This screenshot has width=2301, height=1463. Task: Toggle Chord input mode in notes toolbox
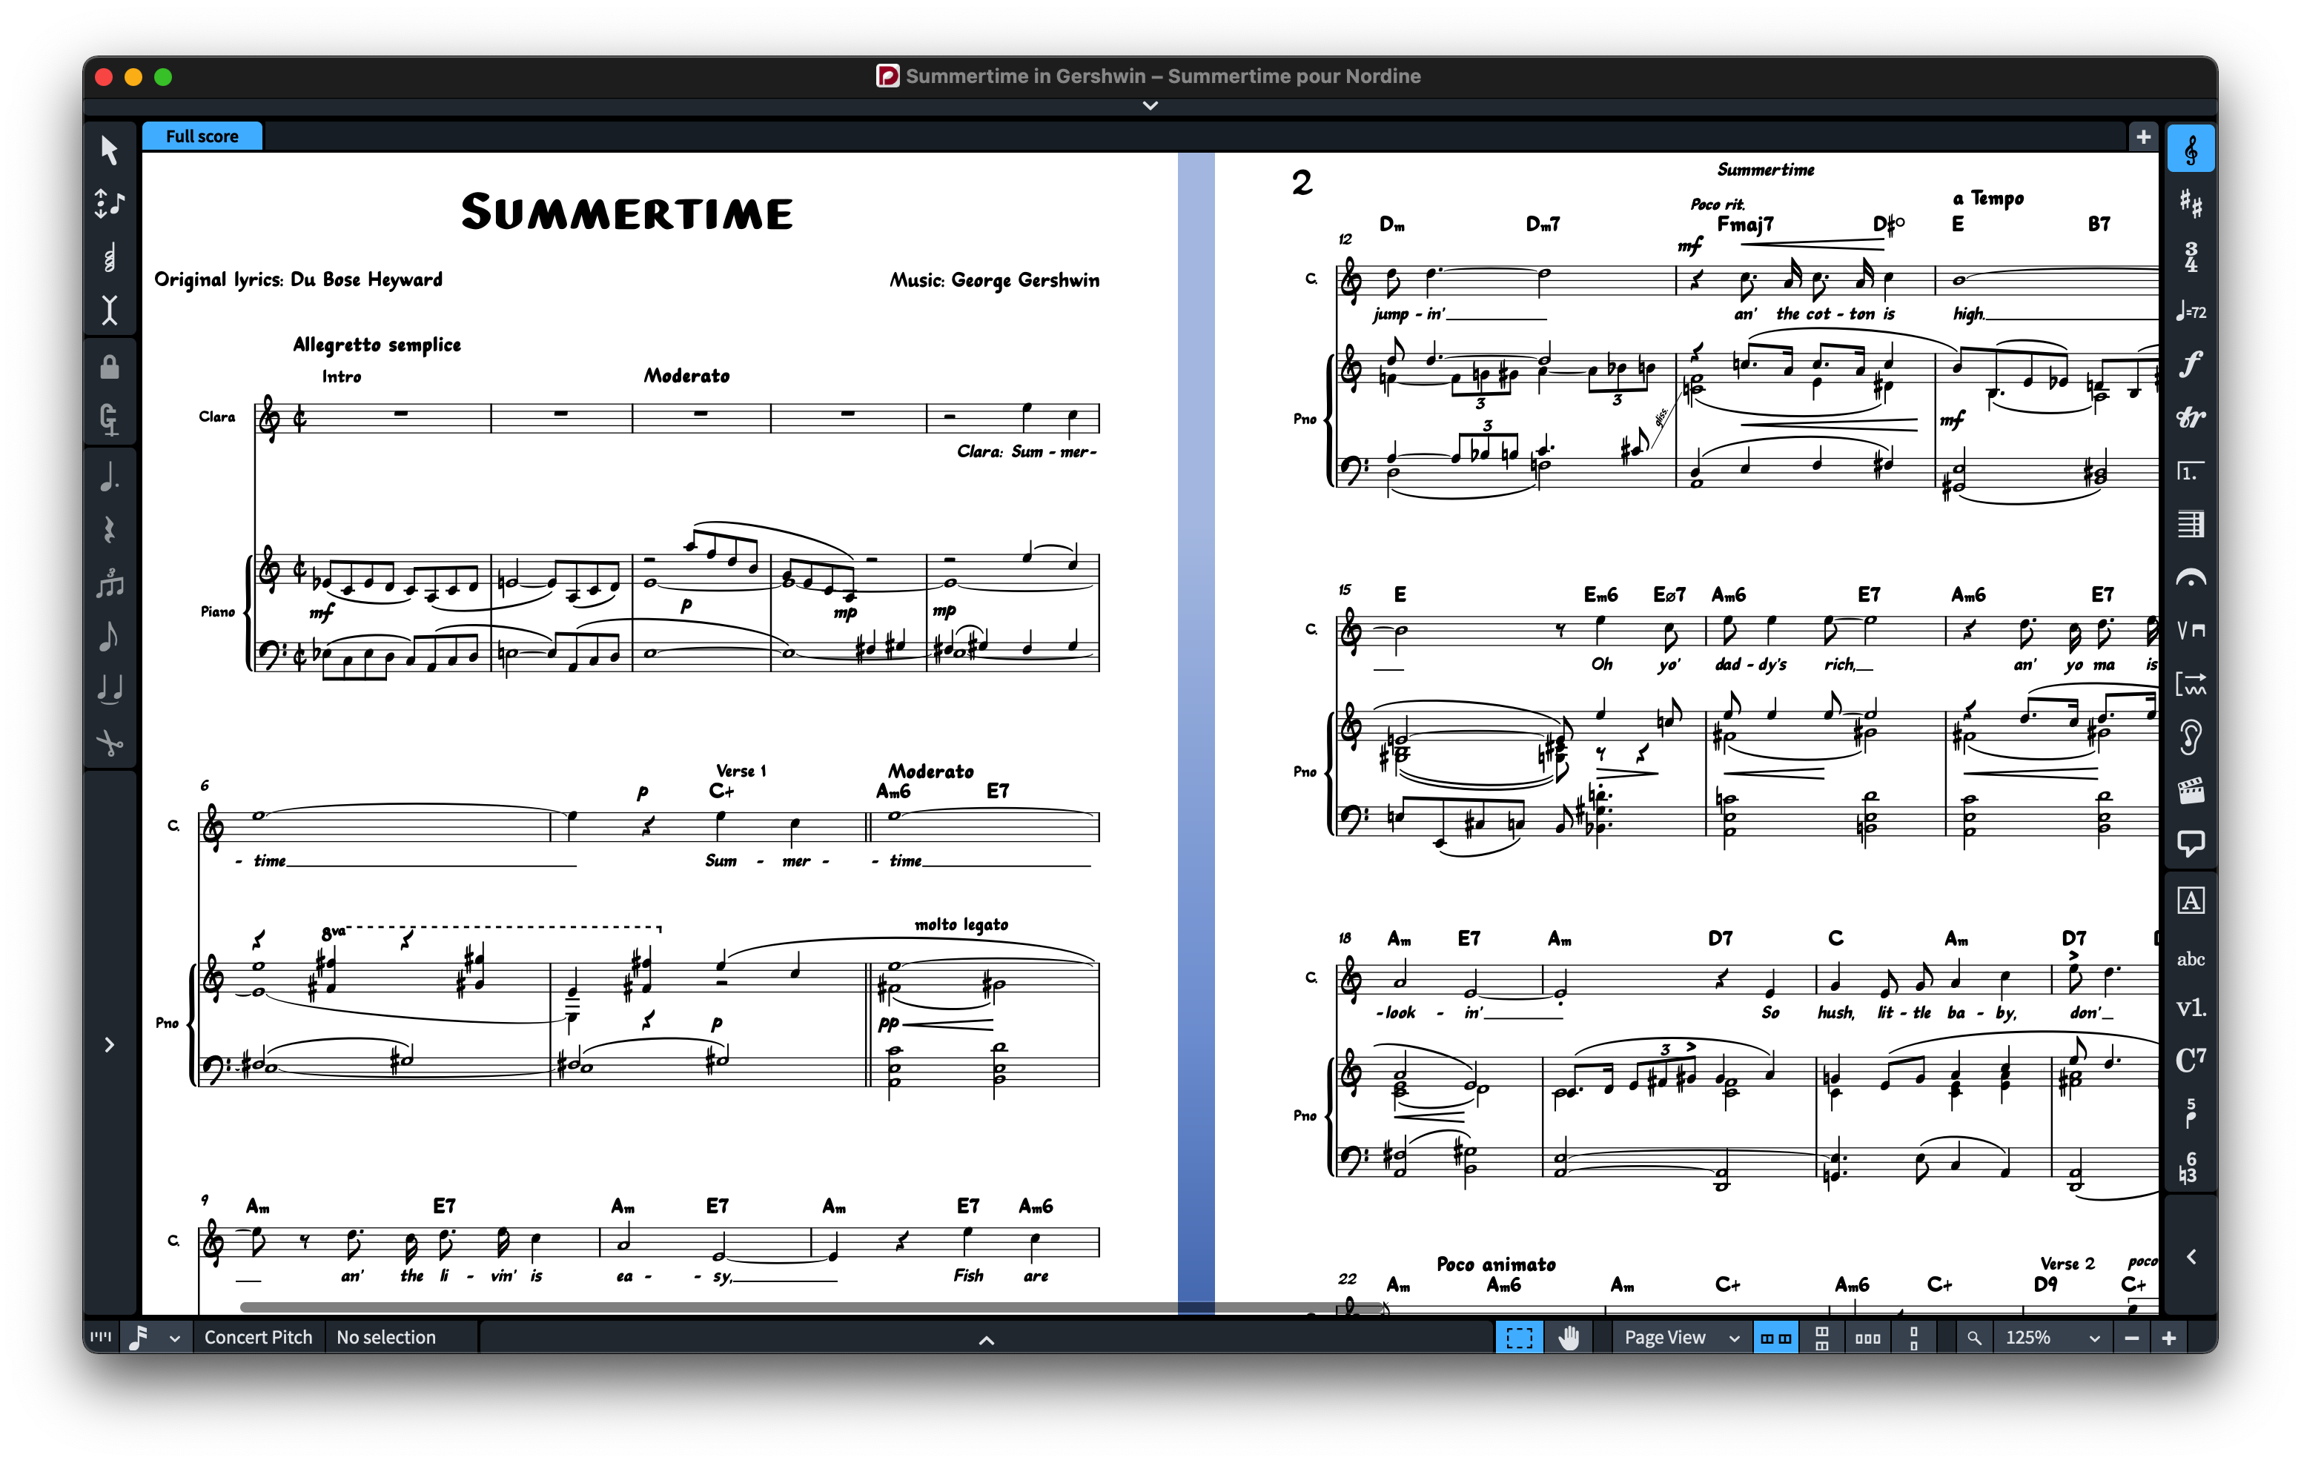(109, 257)
